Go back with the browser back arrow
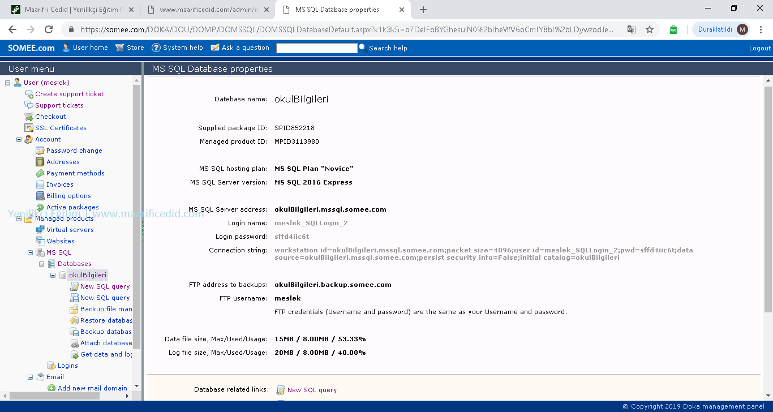The height and width of the screenshot is (412, 773). point(12,29)
